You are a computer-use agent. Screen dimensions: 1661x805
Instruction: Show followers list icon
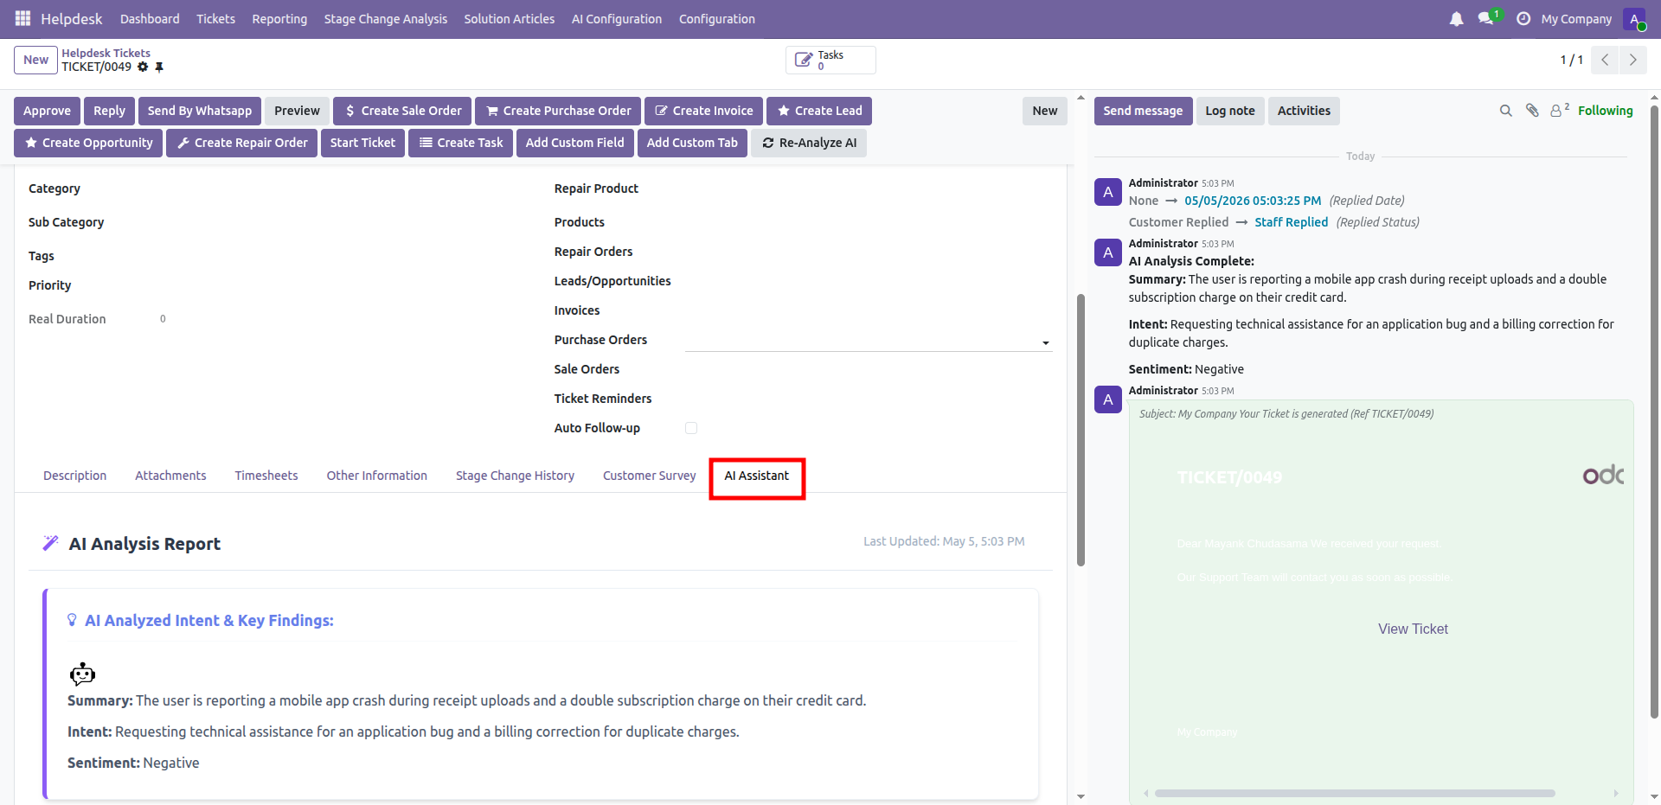pyautogui.click(x=1559, y=110)
